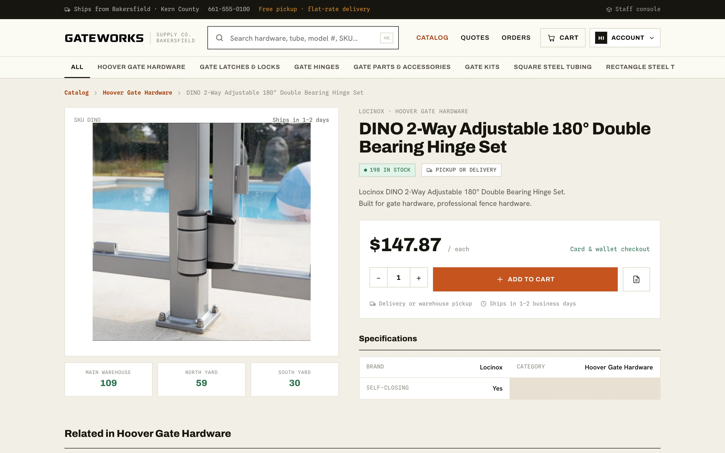Select Gate Hinges category tab

(316, 67)
